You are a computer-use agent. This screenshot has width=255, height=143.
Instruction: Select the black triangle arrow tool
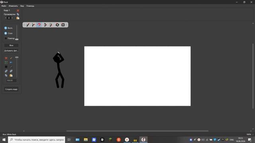point(45,25)
